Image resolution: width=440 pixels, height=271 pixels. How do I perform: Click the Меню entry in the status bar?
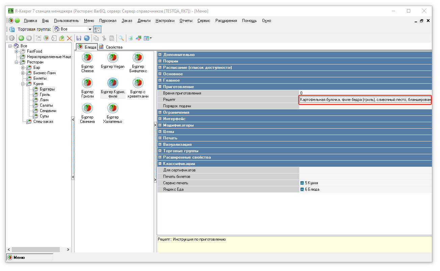[x=29, y=258]
